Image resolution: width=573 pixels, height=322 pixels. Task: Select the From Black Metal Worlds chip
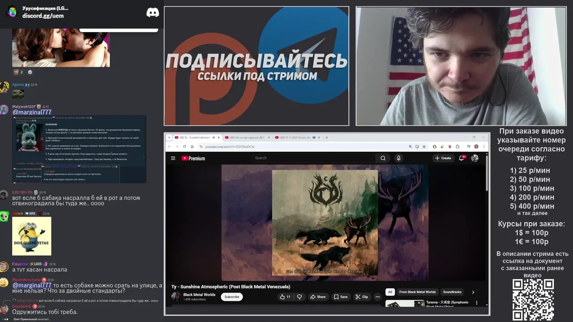click(417, 292)
